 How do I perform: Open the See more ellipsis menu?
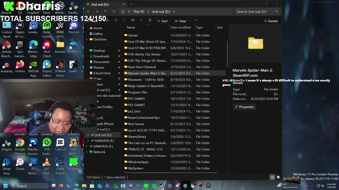pyautogui.click(x=196, y=21)
